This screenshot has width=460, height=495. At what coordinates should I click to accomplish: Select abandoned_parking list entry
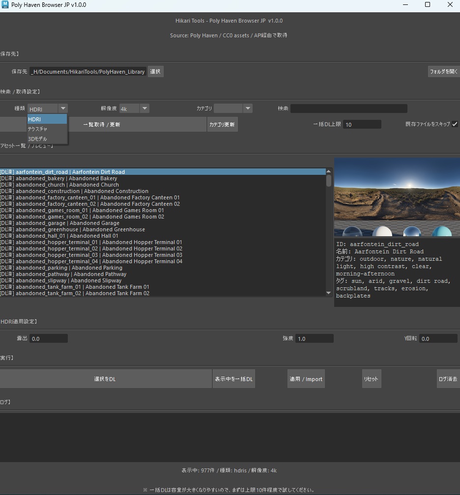click(163, 268)
